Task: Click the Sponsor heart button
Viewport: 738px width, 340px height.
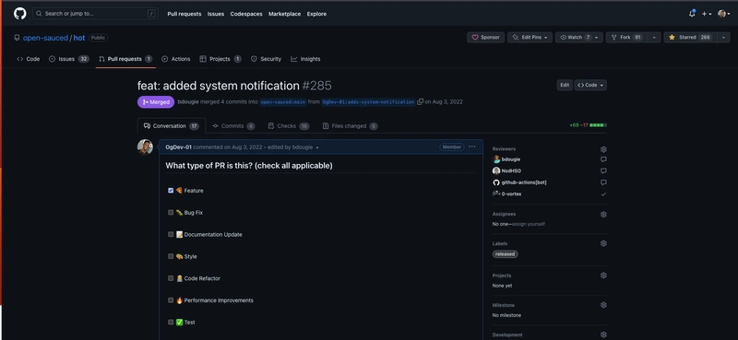Action: tap(486, 37)
